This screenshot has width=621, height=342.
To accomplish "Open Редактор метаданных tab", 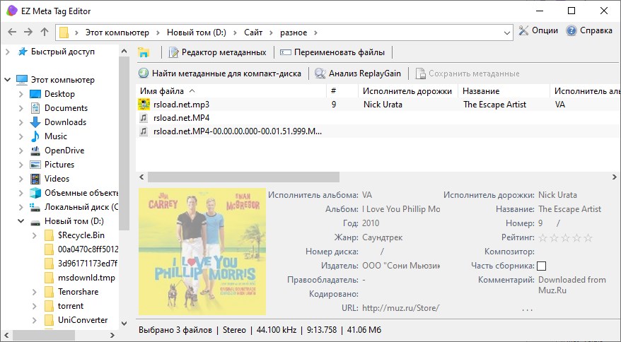I will [x=217, y=52].
